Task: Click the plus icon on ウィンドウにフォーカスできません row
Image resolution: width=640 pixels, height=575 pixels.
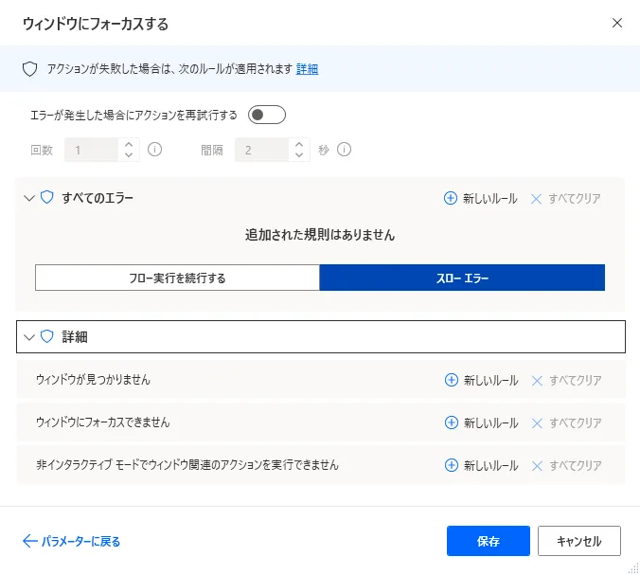Action: tap(451, 422)
